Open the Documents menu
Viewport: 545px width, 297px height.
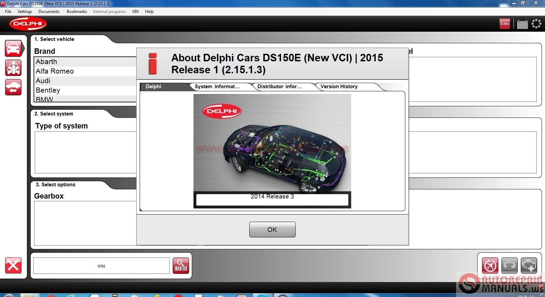click(49, 12)
